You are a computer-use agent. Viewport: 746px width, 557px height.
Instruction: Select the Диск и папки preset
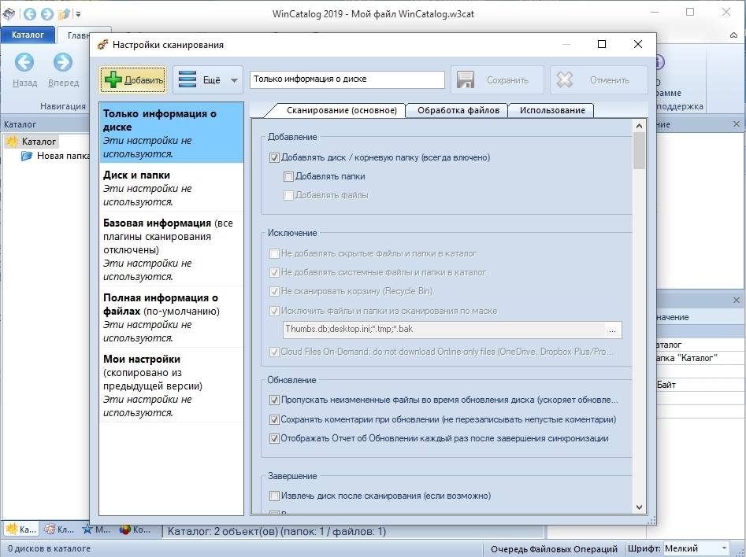pyautogui.click(x=171, y=188)
